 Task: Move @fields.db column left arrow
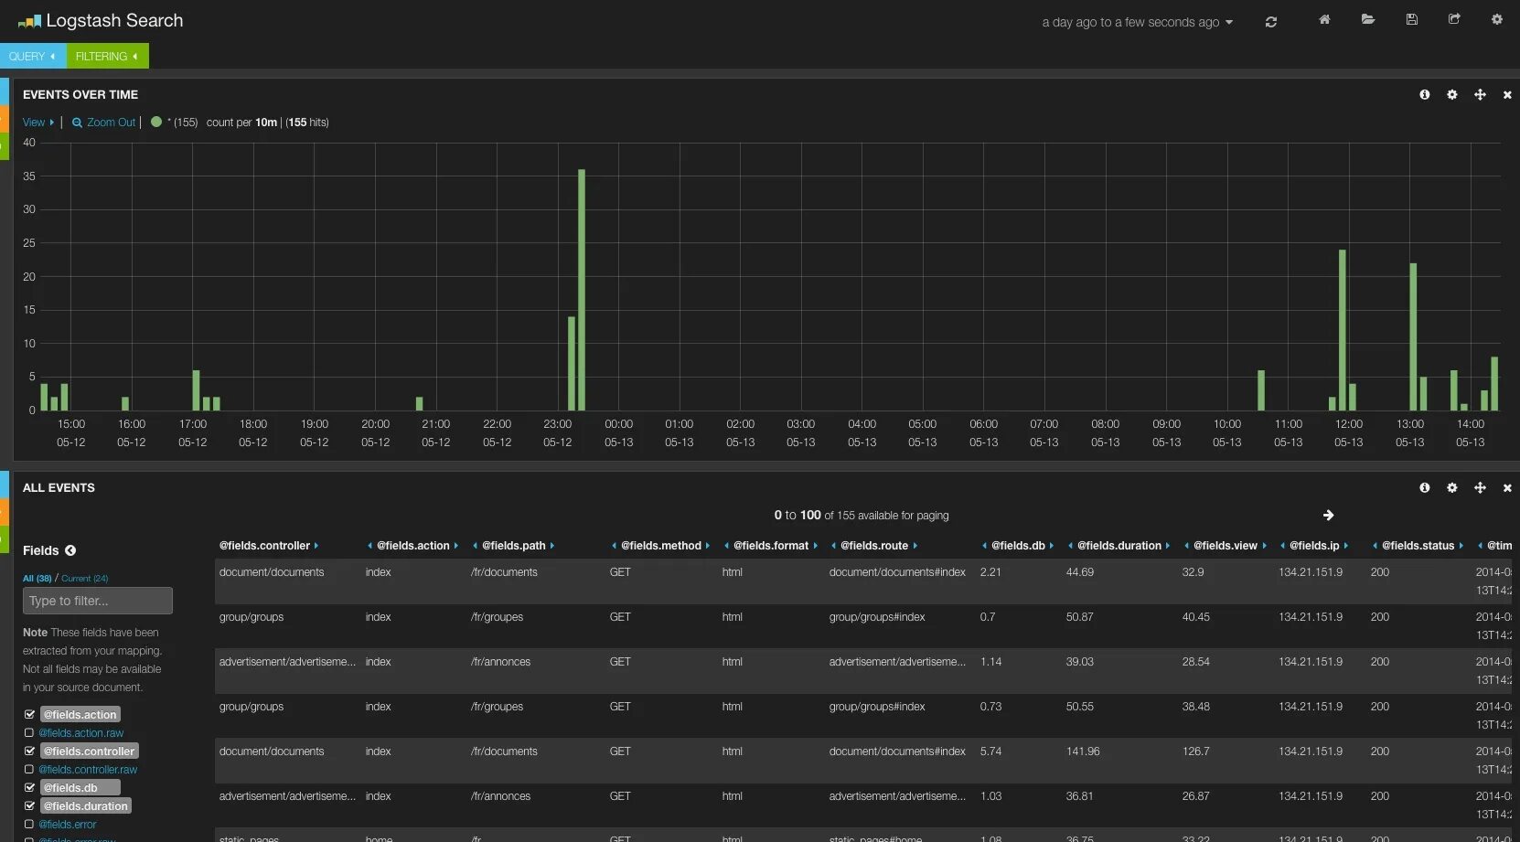click(x=984, y=546)
